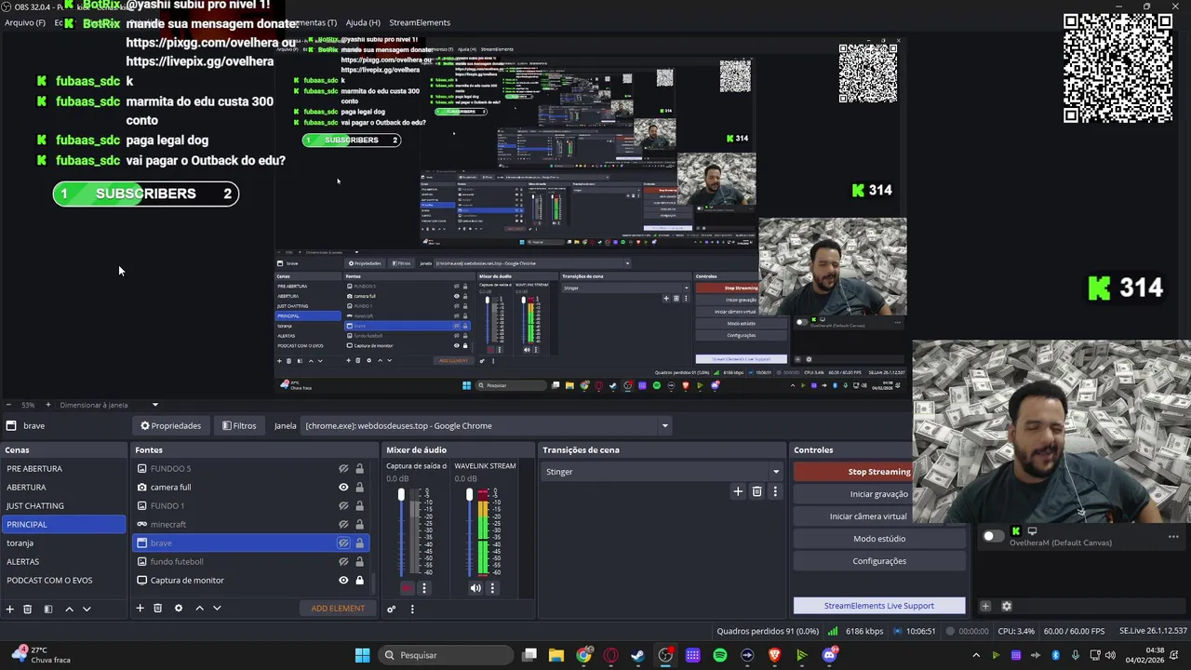The height and width of the screenshot is (670, 1191).
Task: Show the brave source
Action: (x=343, y=543)
